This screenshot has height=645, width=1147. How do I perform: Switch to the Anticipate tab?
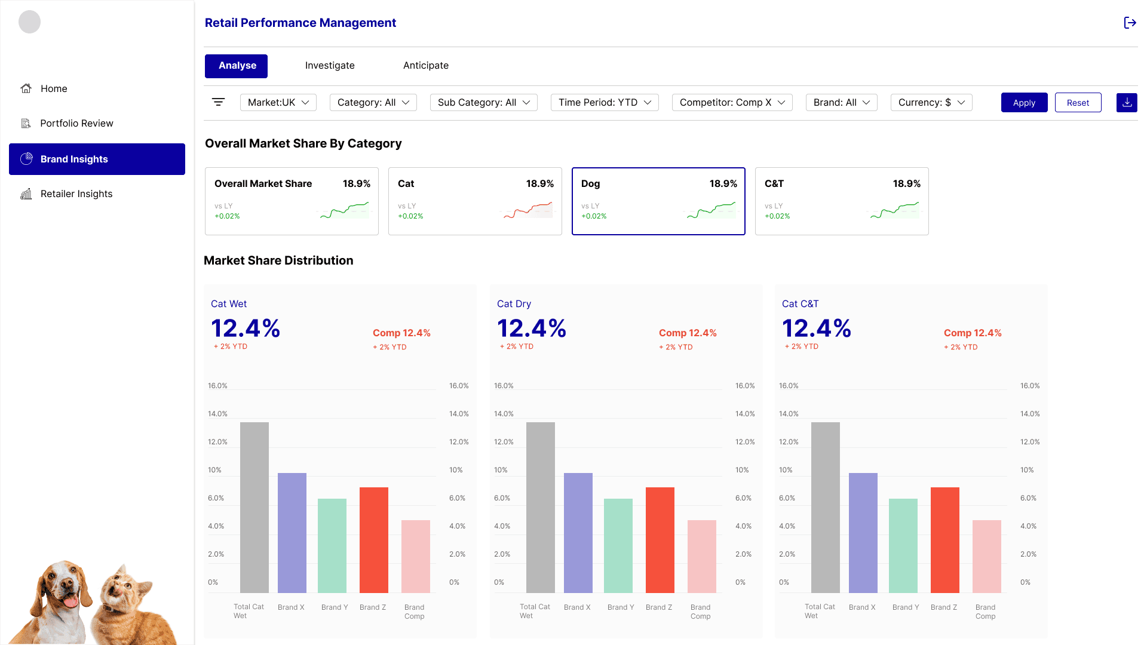click(x=425, y=66)
